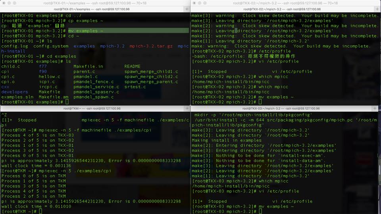Click file 'child.c' in the examples listing

tap(11, 66)
